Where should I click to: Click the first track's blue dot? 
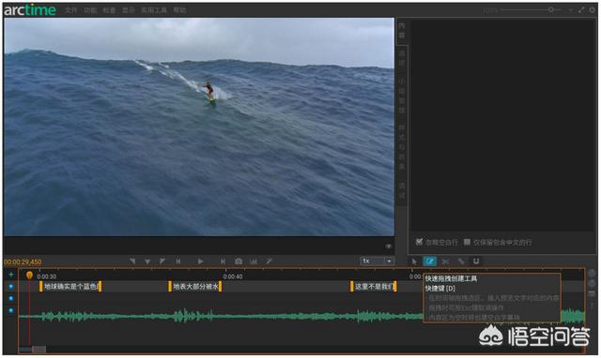pyautogui.click(x=10, y=287)
